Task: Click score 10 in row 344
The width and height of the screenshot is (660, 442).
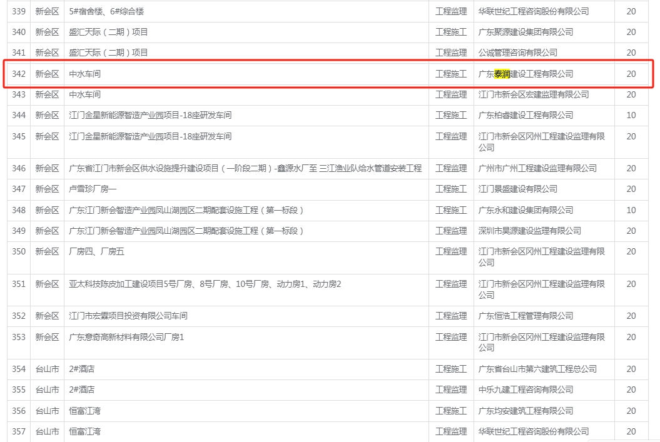Action: 631,115
